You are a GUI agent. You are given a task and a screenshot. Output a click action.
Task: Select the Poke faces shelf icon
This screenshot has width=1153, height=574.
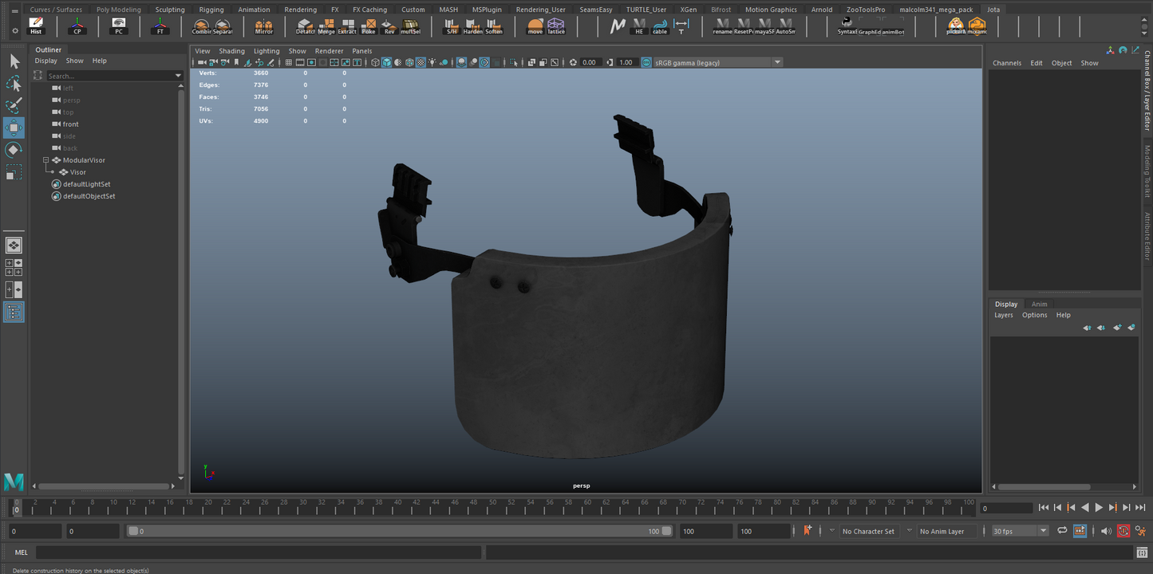(x=368, y=26)
